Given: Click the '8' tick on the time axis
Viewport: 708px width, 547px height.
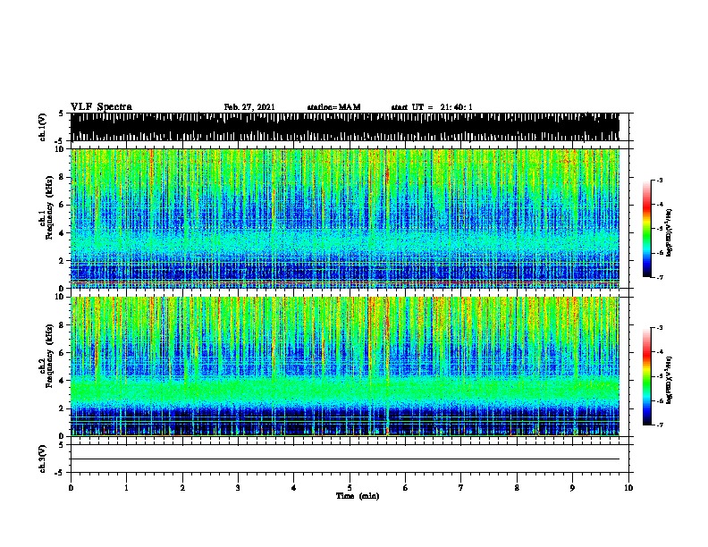Looking at the screenshot, I should coord(517,488).
